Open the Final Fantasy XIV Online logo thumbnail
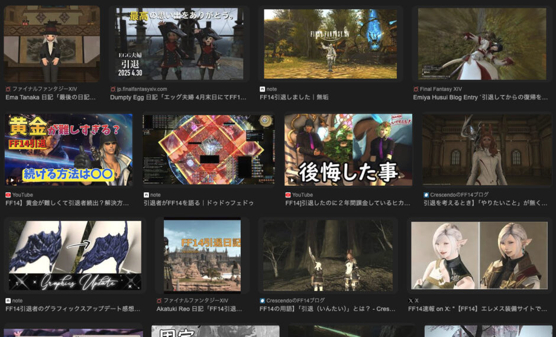 [x=330, y=44]
